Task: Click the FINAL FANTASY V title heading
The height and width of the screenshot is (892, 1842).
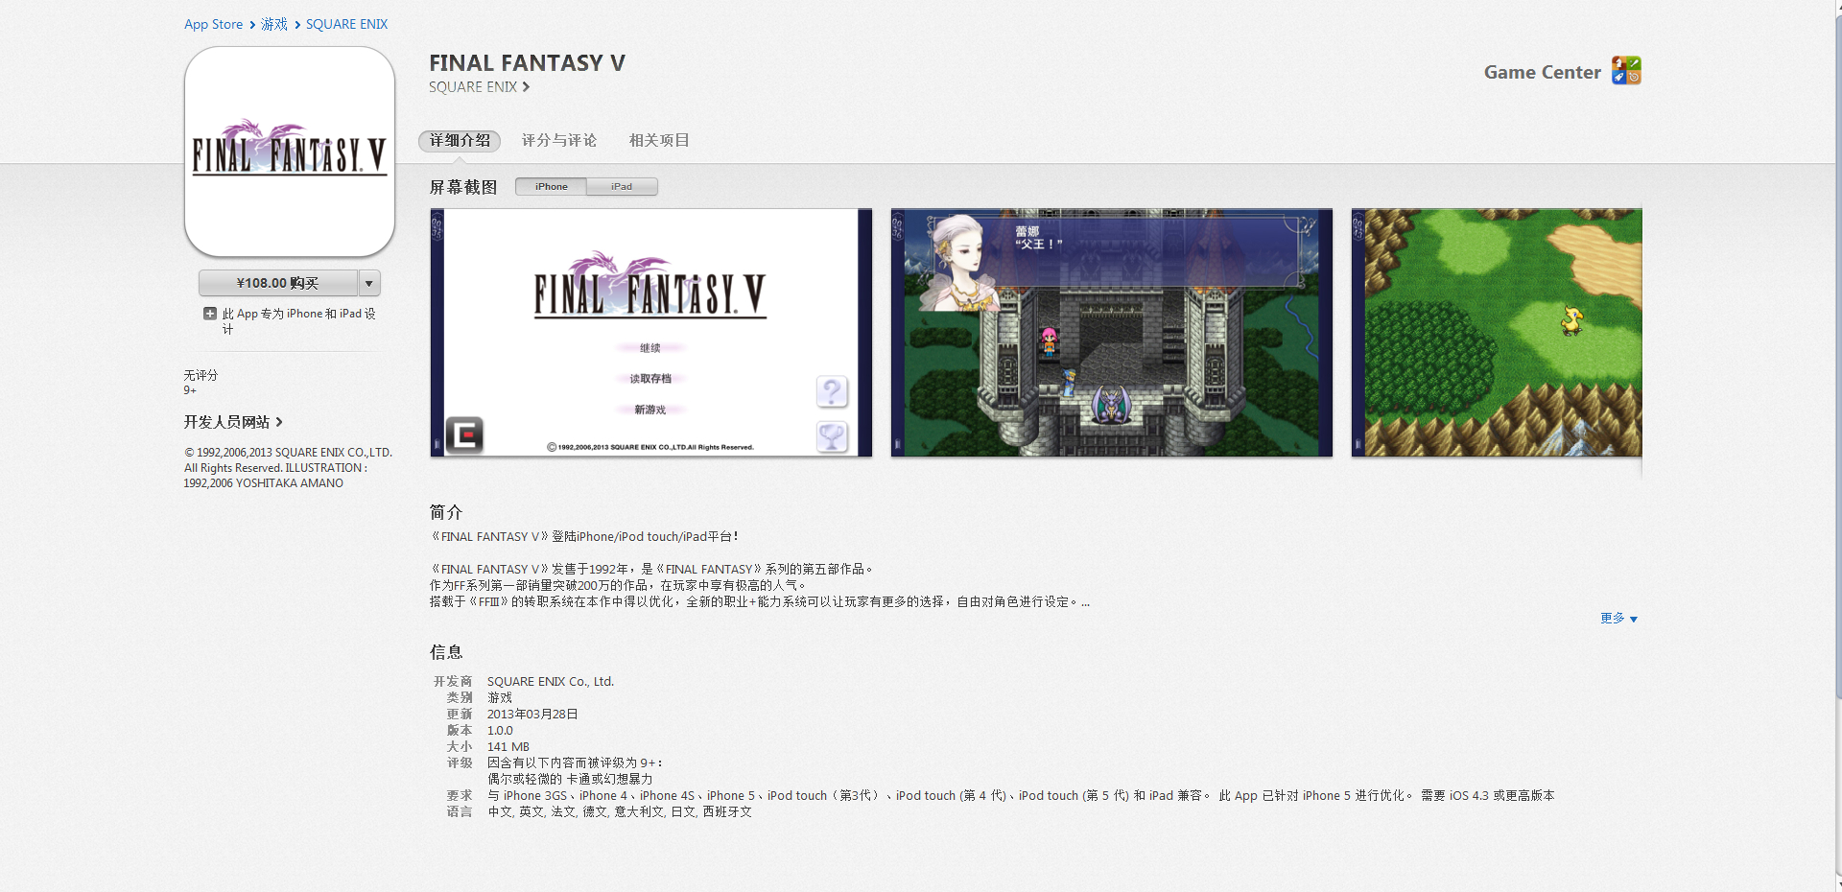Action: point(527,63)
